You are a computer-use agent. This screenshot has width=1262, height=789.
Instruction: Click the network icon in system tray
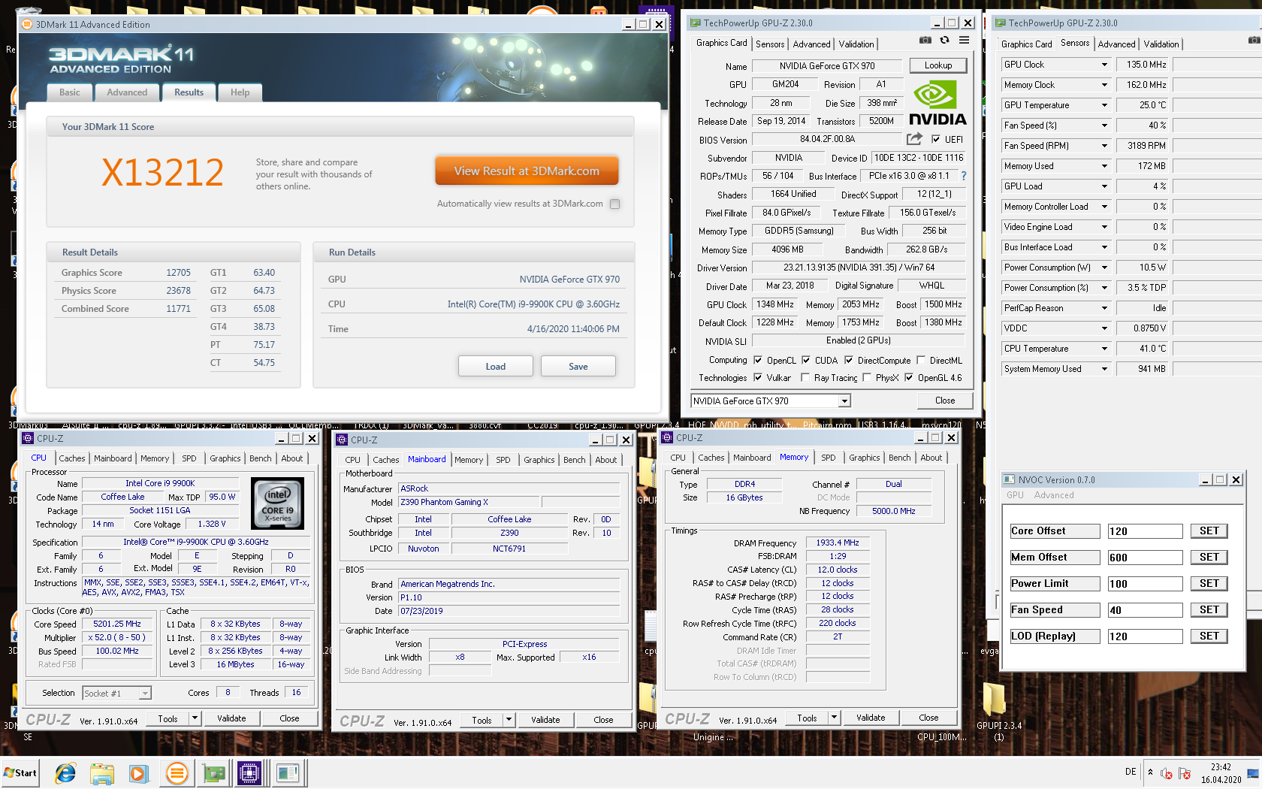click(x=1252, y=773)
